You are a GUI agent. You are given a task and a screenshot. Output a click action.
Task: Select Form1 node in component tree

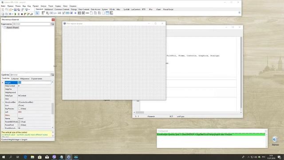point(13,28)
